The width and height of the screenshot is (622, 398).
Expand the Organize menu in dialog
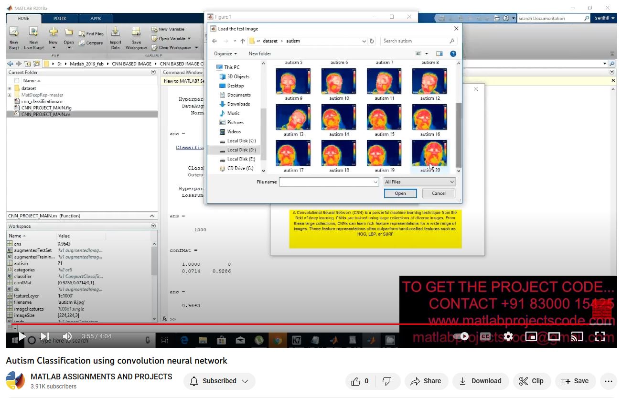pyautogui.click(x=225, y=54)
